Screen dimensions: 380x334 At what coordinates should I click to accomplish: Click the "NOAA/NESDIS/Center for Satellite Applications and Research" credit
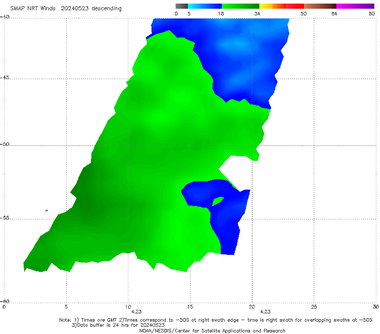tap(212, 330)
